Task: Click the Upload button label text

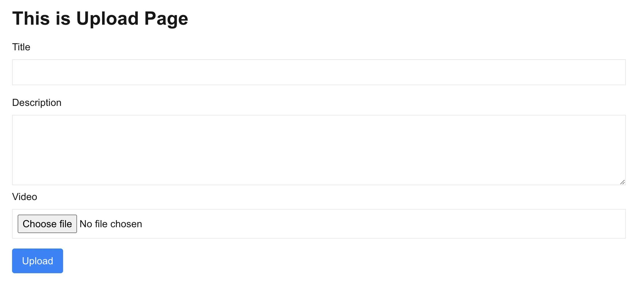Action: point(37,261)
